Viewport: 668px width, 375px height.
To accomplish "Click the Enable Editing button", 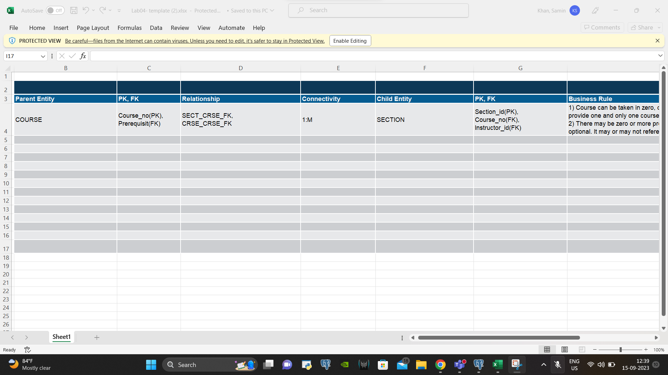I will [x=350, y=41].
